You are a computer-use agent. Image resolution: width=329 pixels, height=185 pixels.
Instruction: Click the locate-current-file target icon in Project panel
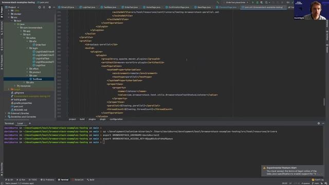click(x=40, y=7)
